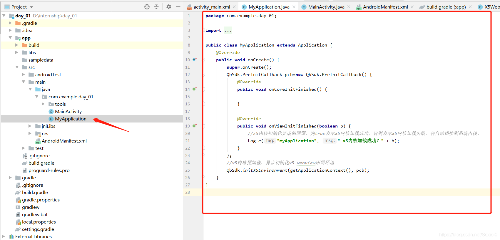Image resolution: width=500 pixels, height=240 pixels.
Task: Collapse the main folder
Action: point(24,82)
